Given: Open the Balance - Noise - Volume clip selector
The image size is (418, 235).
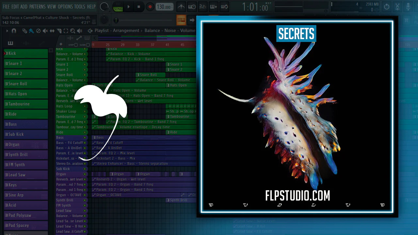Looking at the screenshot, I should [170, 31].
